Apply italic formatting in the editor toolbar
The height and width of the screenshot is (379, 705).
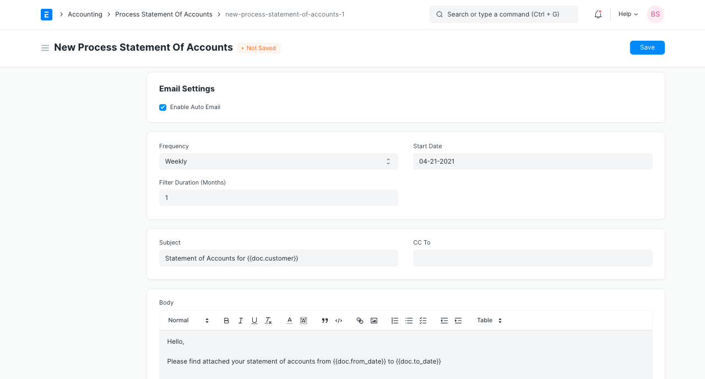coord(240,320)
